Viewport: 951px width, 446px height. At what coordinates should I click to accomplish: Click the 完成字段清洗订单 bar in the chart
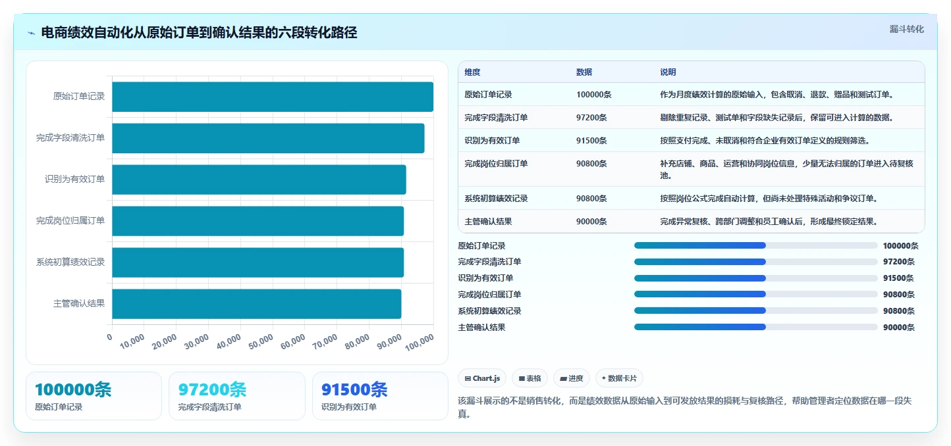tap(268, 138)
